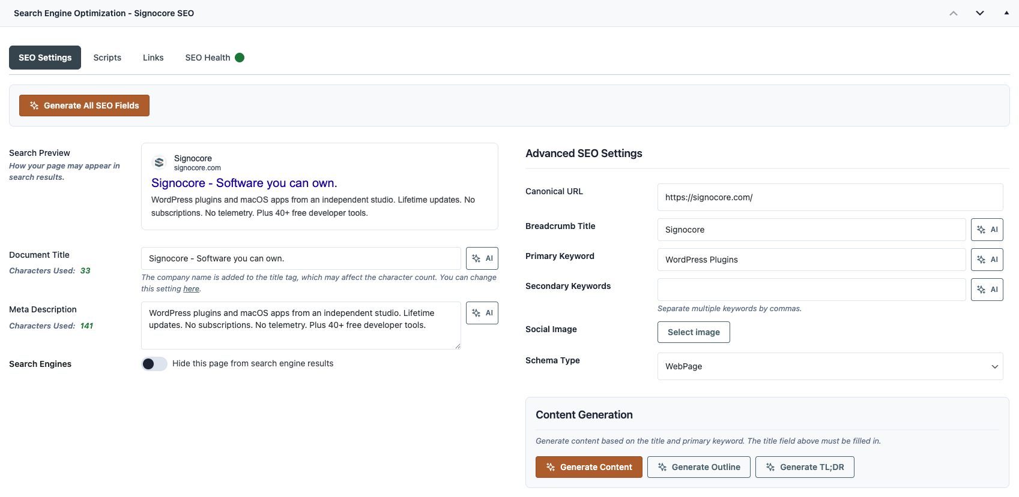
Task: Click the Generate TL;DR button
Action: point(805,467)
